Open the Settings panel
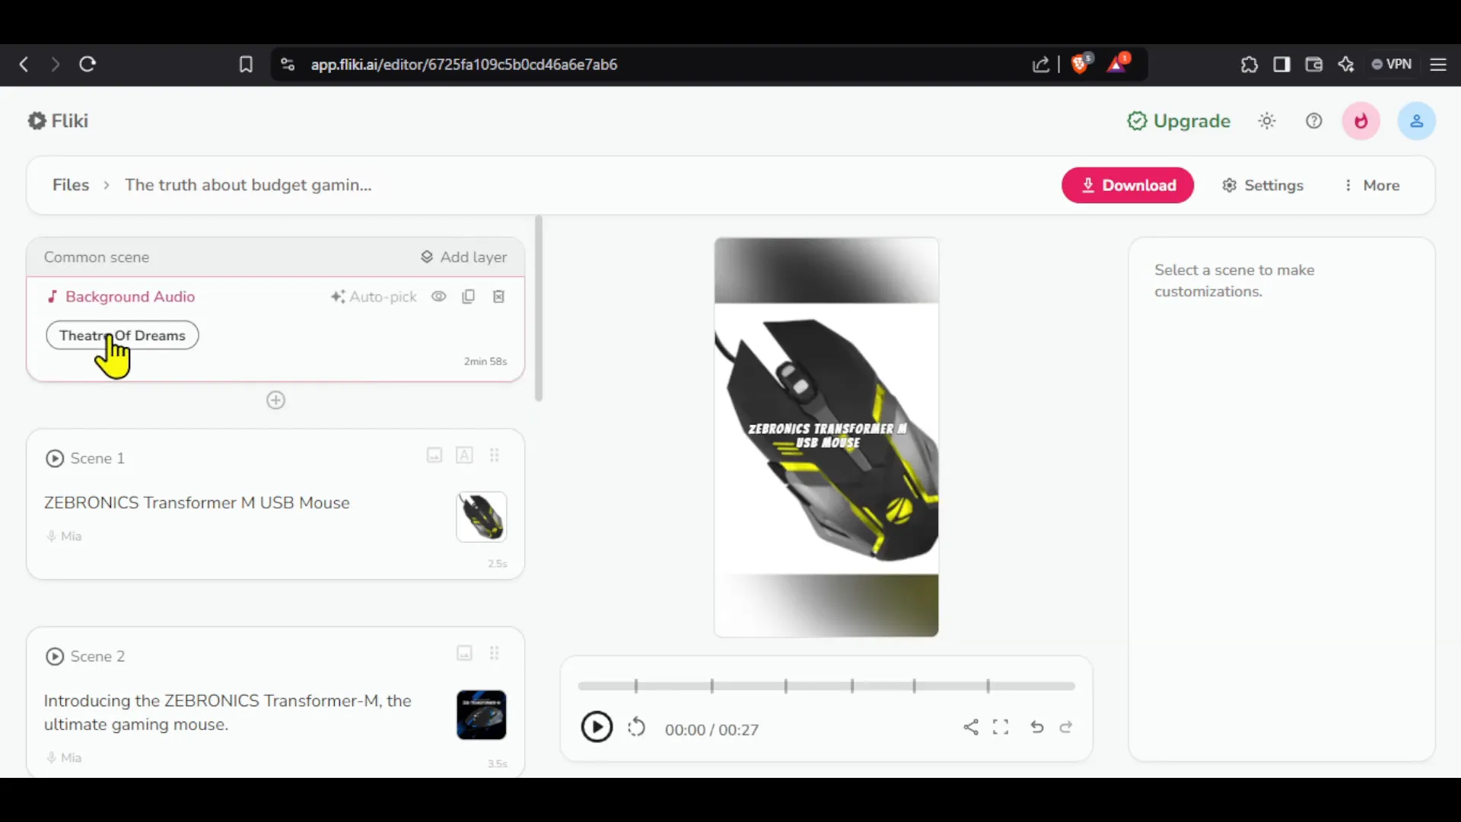Viewport: 1461px width, 822px height. point(1263,185)
